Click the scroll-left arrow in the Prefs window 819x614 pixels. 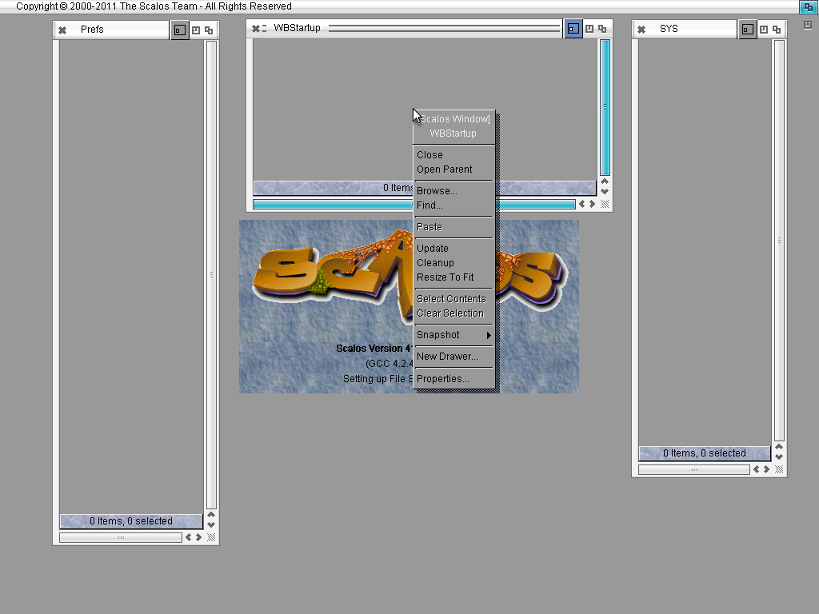click(189, 538)
